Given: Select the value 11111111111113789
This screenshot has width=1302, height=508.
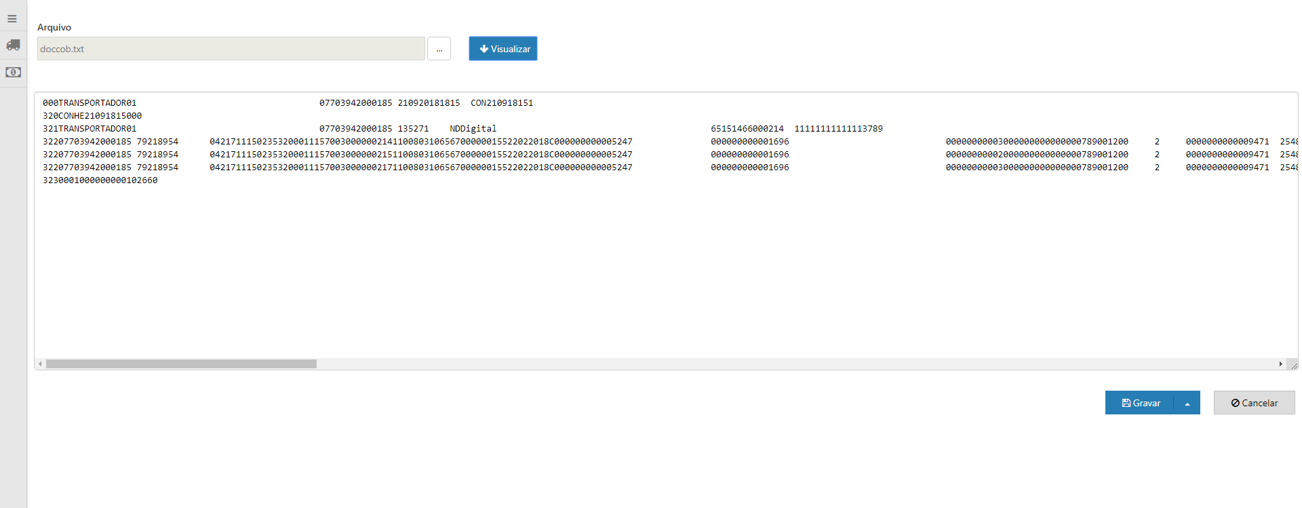Looking at the screenshot, I should click(x=839, y=129).
